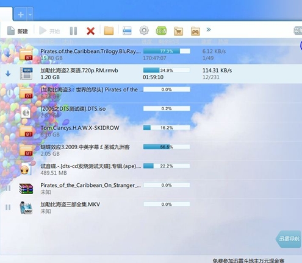Select 加勒比海盗三部全集.MKV task name

click(70, 205)
